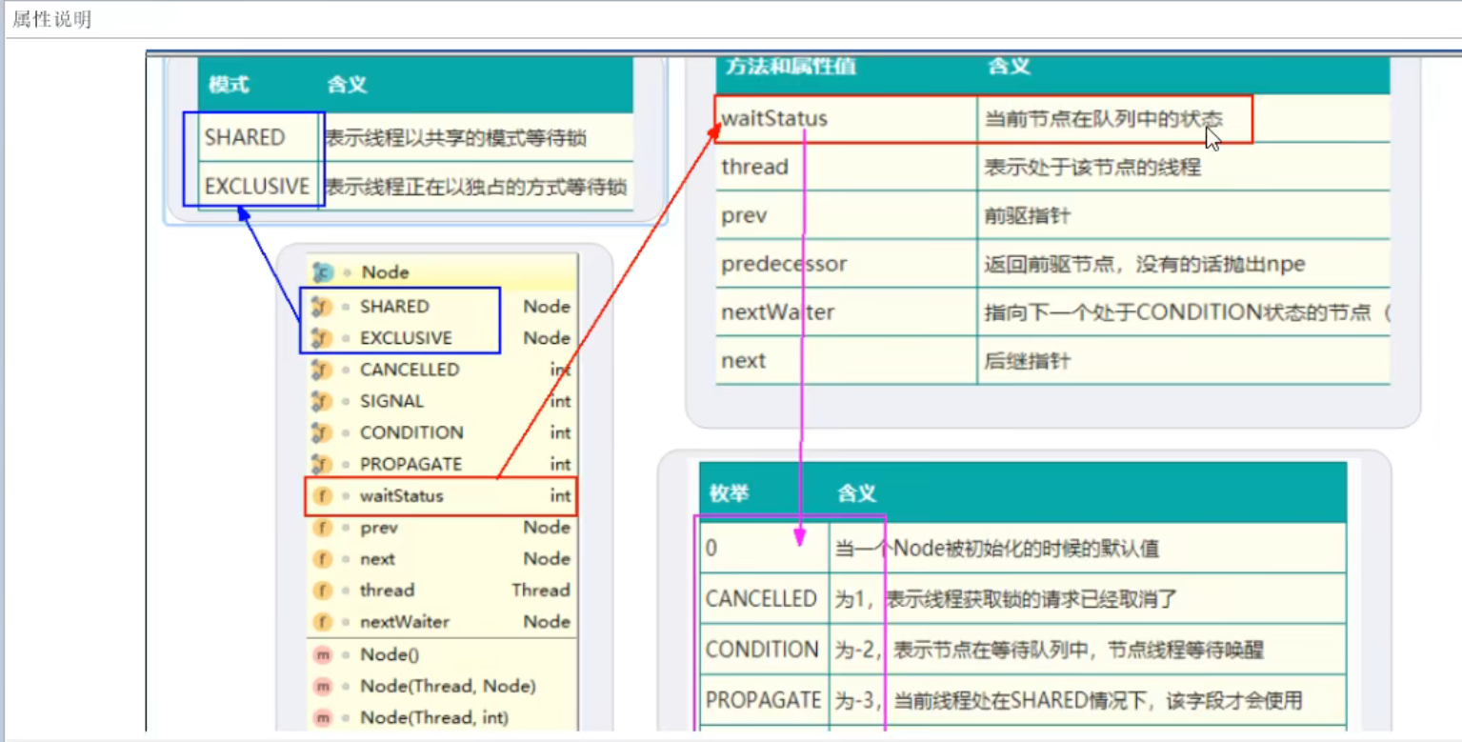
Task: Click the text 表示线程正在以独占的方式等待锁
Action: coord(475,187)
